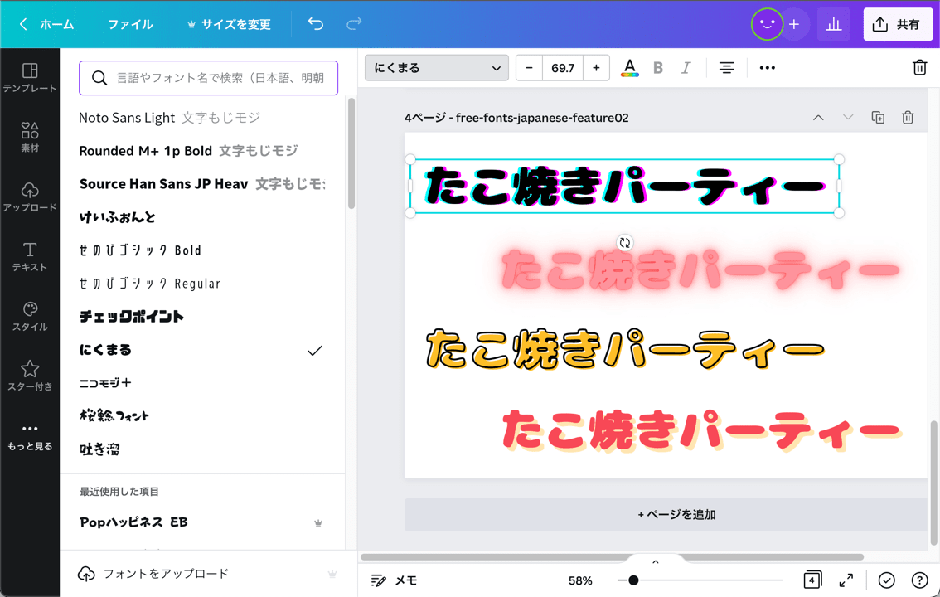Toggle bold formatting on the selected text
Image resolution: width=940 pixels, height=597 pixels.
click(657, 67)
